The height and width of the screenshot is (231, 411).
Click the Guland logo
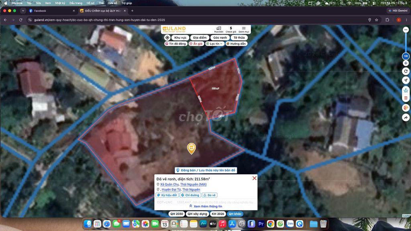[x=174, y=29]
